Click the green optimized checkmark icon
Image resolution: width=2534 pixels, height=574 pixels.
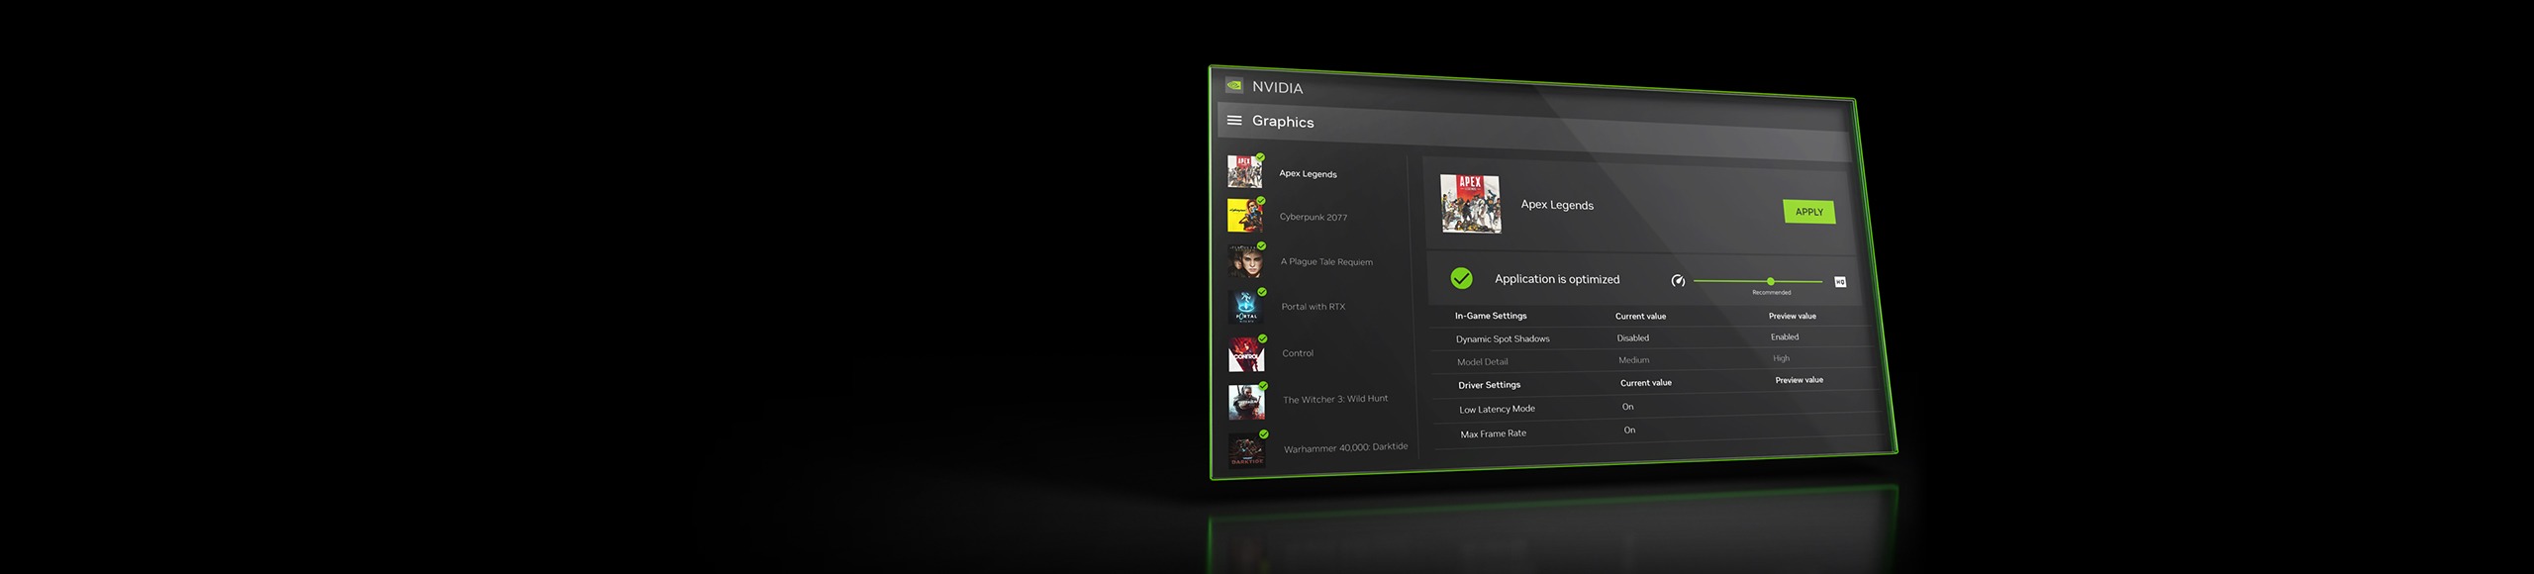point(1461,279)
